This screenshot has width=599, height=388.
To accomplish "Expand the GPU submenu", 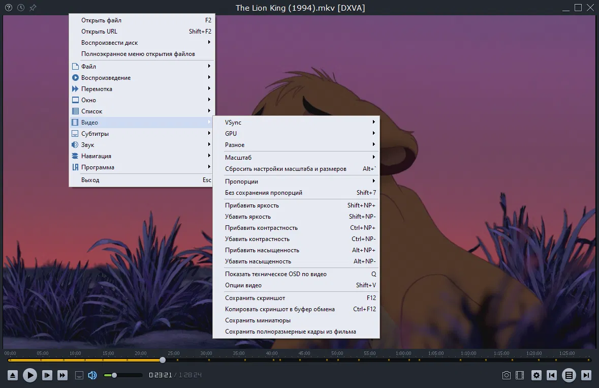I will pyautogui.click(x=296, y=133).
